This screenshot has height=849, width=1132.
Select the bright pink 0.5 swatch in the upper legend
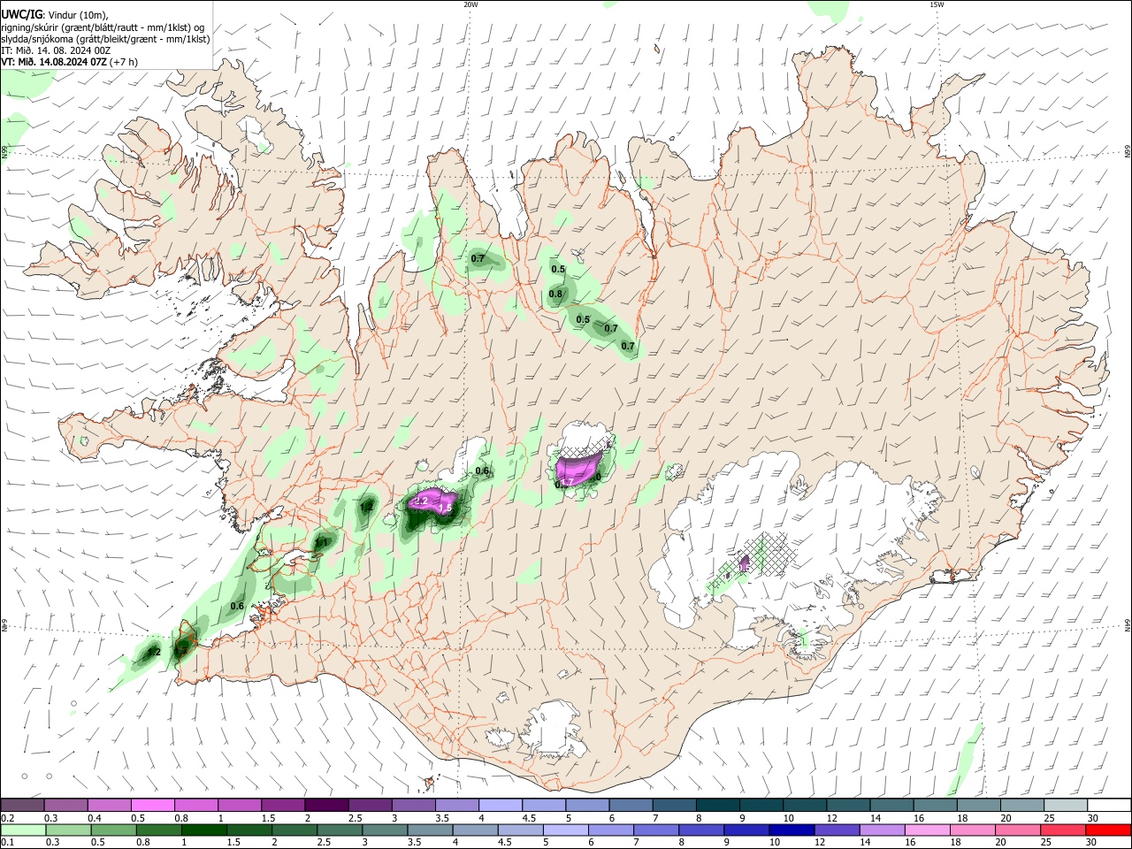click(152, 805)
